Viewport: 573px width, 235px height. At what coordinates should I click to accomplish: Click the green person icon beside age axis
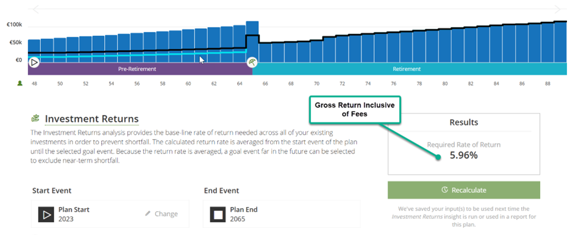[20, 83]
